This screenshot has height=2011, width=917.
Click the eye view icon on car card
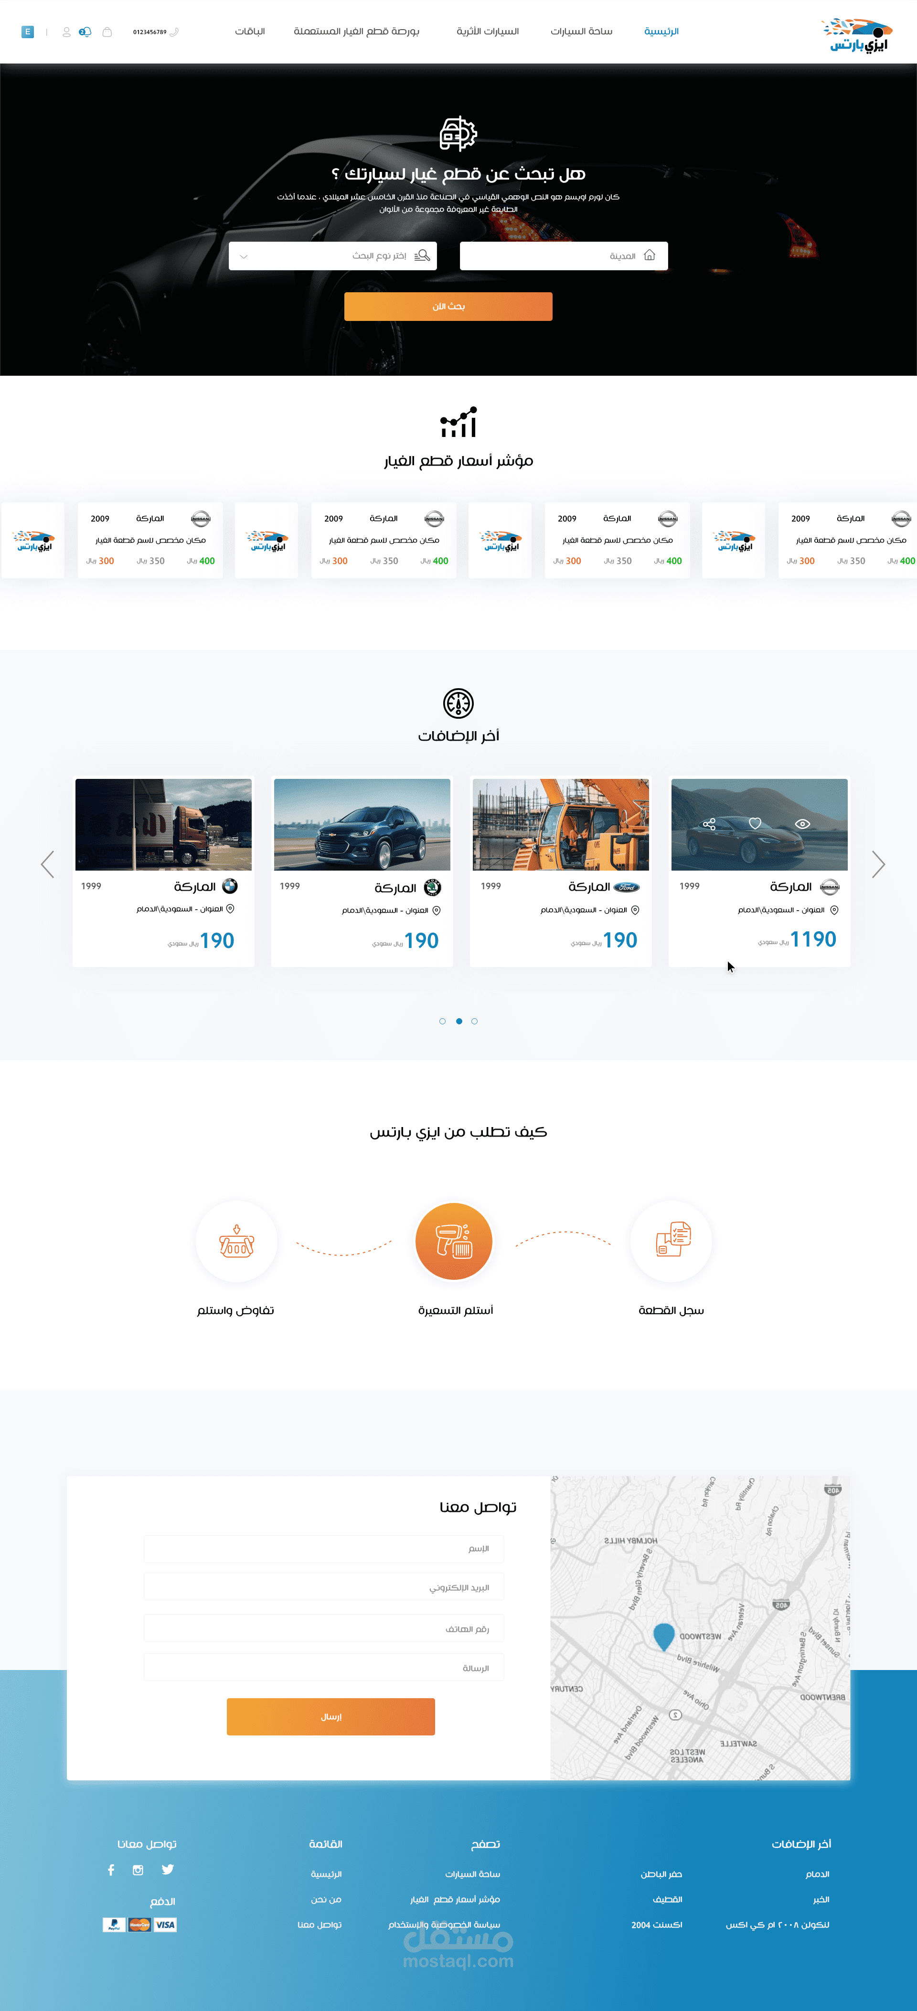pos(802,824)
